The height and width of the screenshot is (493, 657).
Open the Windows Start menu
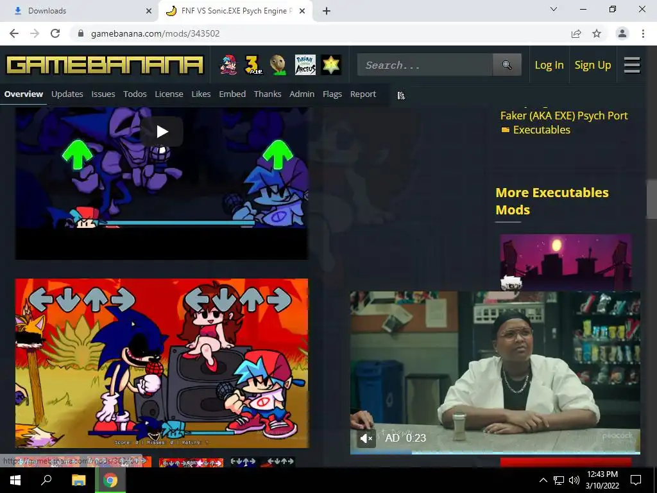click(15, 480)
